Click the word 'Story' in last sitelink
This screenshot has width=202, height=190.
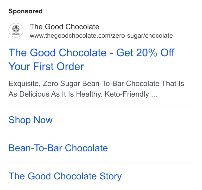(x=111, y=176)
